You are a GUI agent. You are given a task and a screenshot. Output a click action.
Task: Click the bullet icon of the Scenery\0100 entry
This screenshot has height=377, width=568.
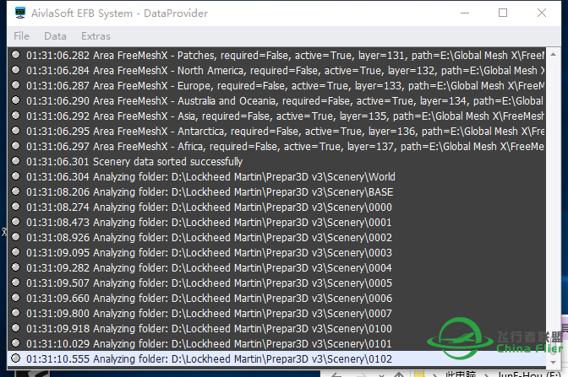click(15, 328)
